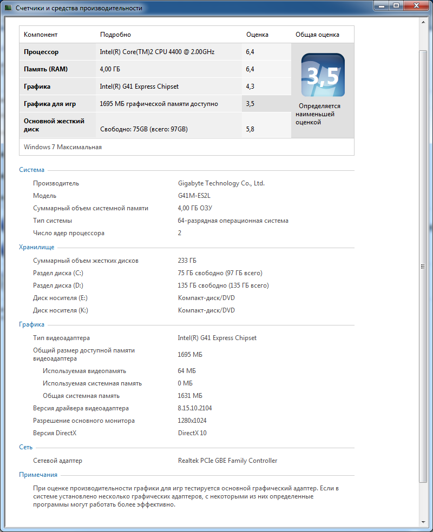Click the window icon in the title bar
433x532 pixels.
tap(8, 8)
